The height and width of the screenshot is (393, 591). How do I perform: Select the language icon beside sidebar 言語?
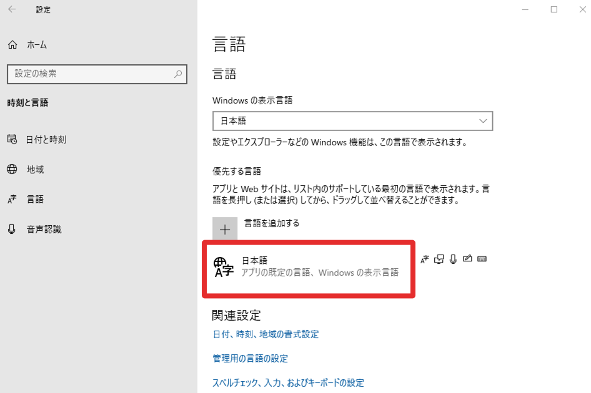point(12,199)
